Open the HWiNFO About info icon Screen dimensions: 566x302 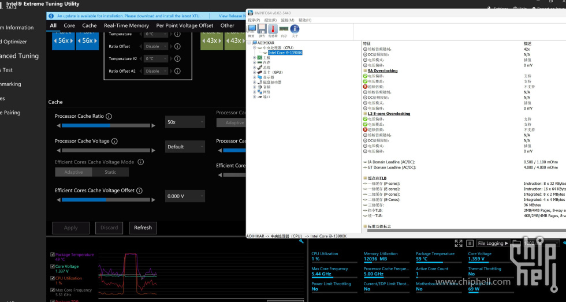[295, 29]
